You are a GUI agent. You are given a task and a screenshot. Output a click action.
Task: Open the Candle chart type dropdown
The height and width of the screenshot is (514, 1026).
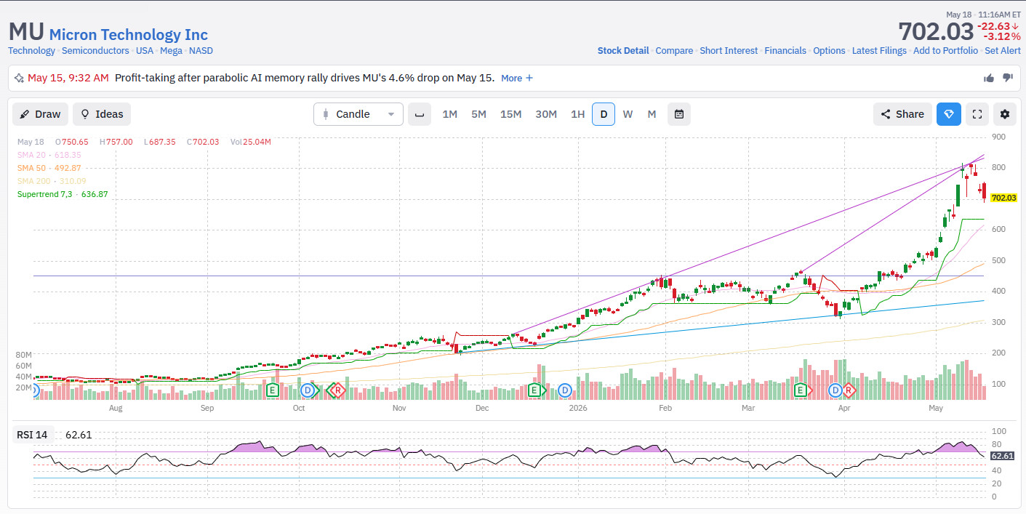358,114
